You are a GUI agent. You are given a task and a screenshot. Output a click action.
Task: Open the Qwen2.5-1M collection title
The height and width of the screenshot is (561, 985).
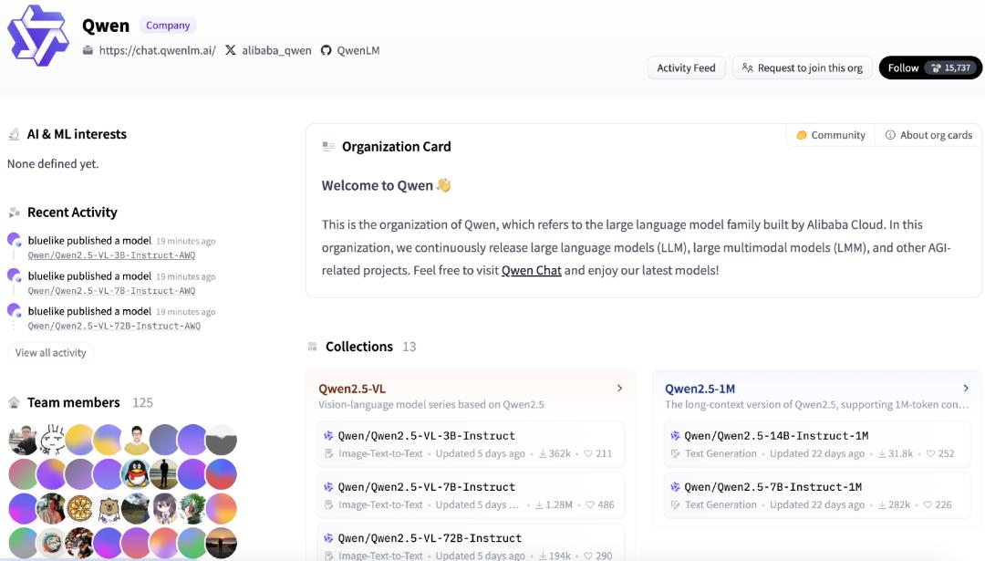tap(700, 389)
